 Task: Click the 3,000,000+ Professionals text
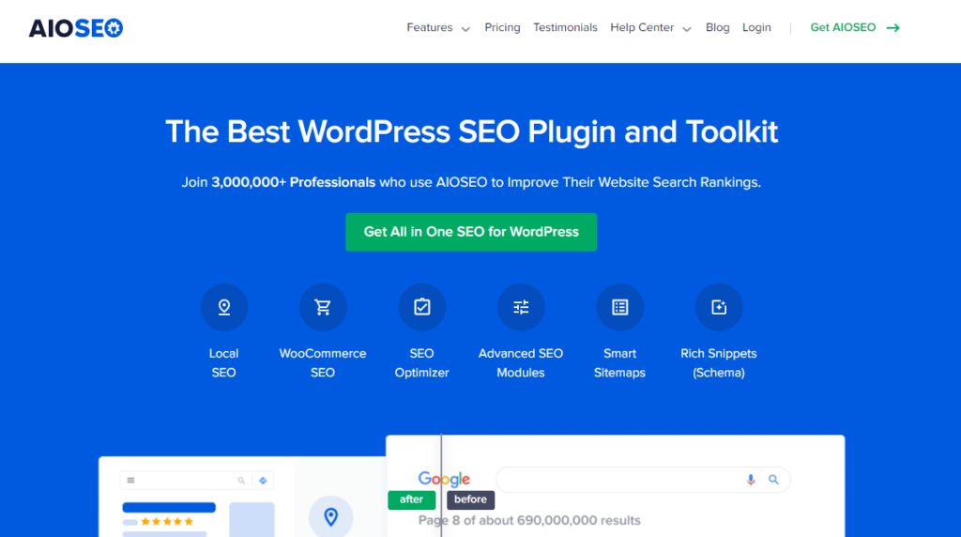click(x=293, y=182)
